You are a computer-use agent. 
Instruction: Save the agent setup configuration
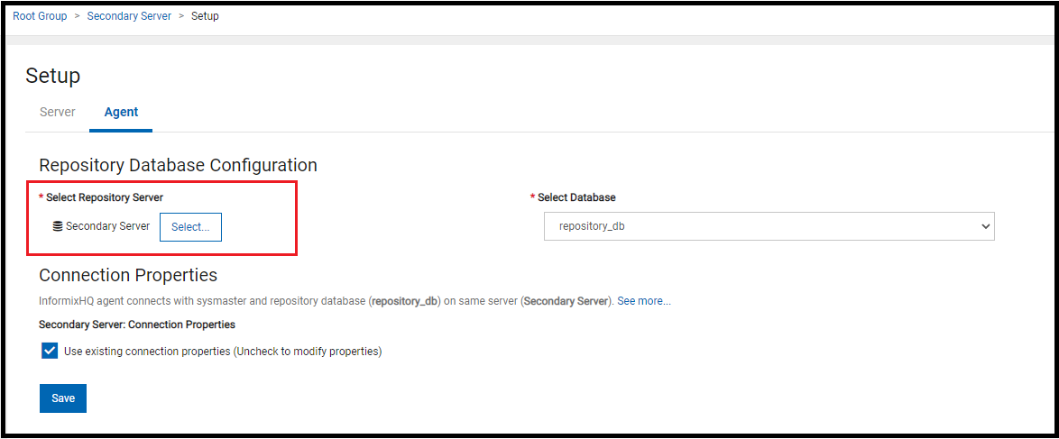pyautogui.click(x=63, y=398)
